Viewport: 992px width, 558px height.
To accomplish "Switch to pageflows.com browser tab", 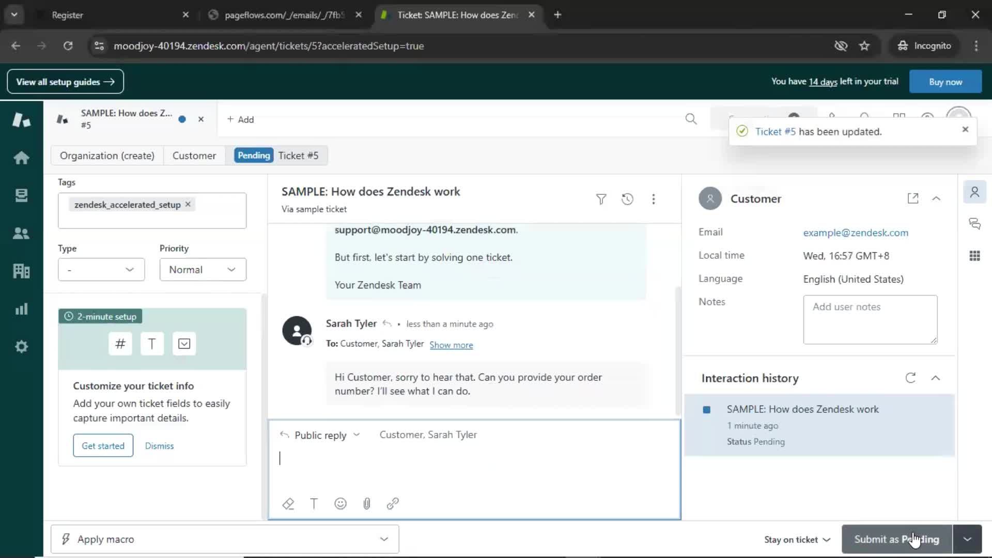I will click(x=284, y=15).
